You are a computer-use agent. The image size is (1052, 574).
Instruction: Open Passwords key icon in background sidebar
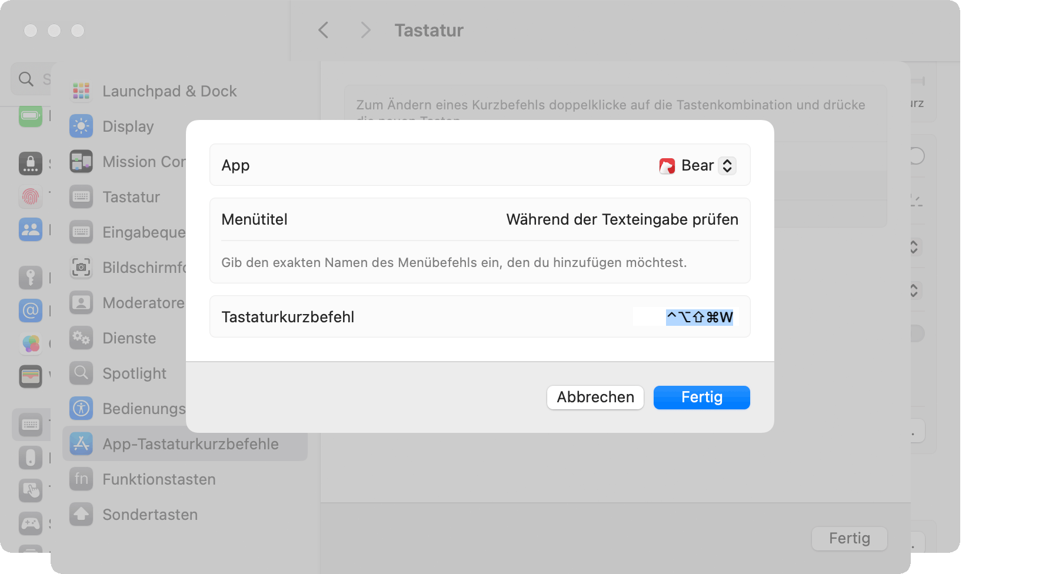(31, 277)
